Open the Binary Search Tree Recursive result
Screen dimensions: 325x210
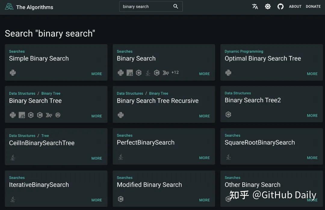coord(157,101)
